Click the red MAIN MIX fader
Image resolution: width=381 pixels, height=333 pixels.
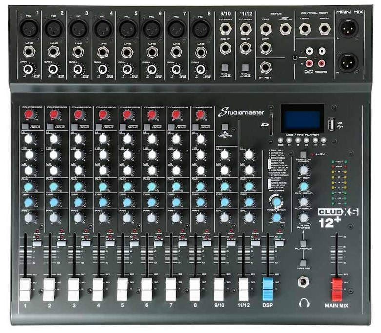click(x=337, y=289)
